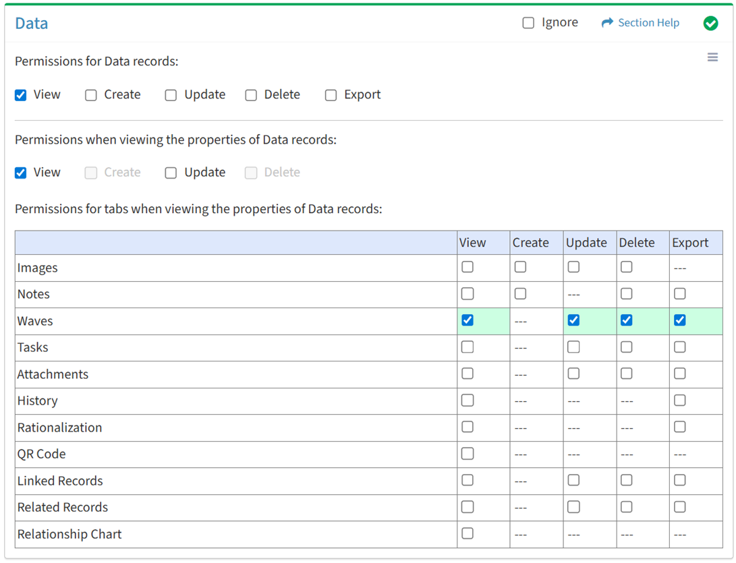Open the Section Help link
This screenshot has height=563, width=736.
click(648, 23)
